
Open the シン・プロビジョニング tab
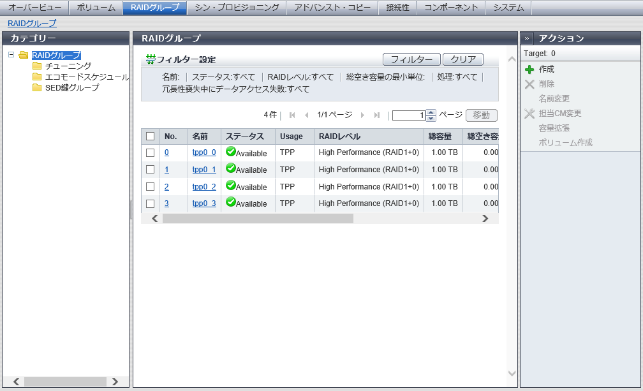tap(237, 8)
